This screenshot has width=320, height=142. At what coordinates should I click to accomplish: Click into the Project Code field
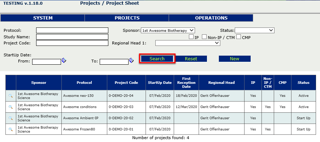click(72, 43)
